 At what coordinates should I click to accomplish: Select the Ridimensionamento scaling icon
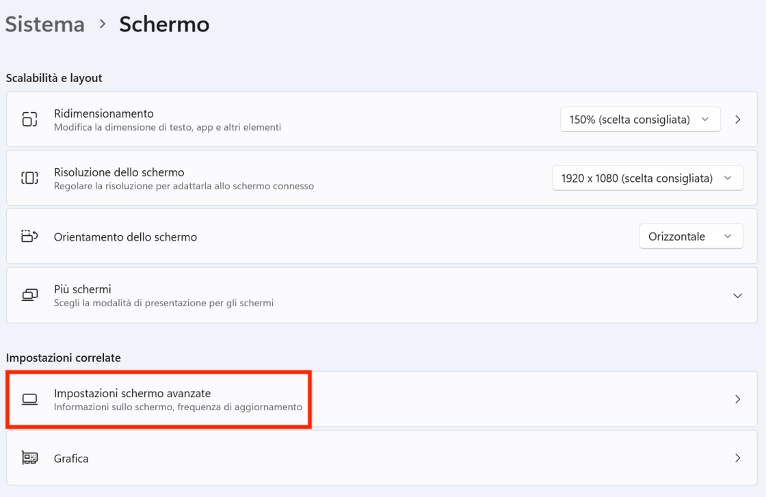[30, 119]
